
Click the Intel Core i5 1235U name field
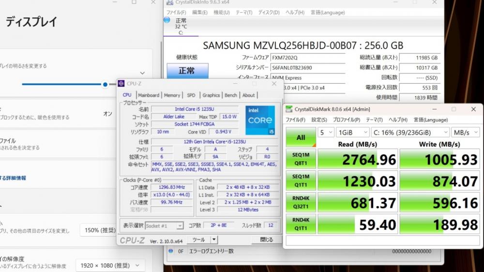195,109
